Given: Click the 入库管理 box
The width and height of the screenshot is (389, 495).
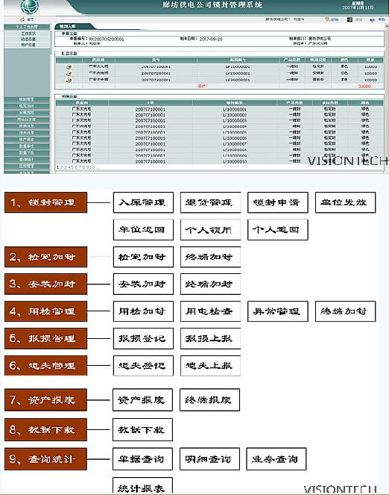Looking at the screenshot, I should click(143, 202).
